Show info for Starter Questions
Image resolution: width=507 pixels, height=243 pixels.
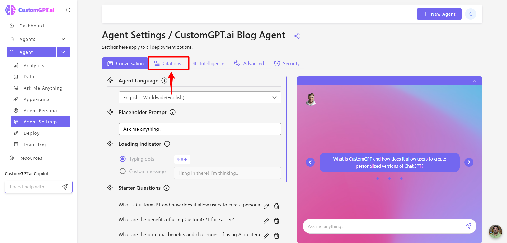(167, 188)
